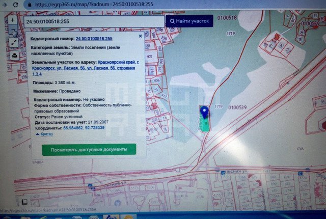Image resolution: width=326 pixels, height=219 pixels.
Task: Click Межевание: Проведено text
Action: click(x=57, y=91)
